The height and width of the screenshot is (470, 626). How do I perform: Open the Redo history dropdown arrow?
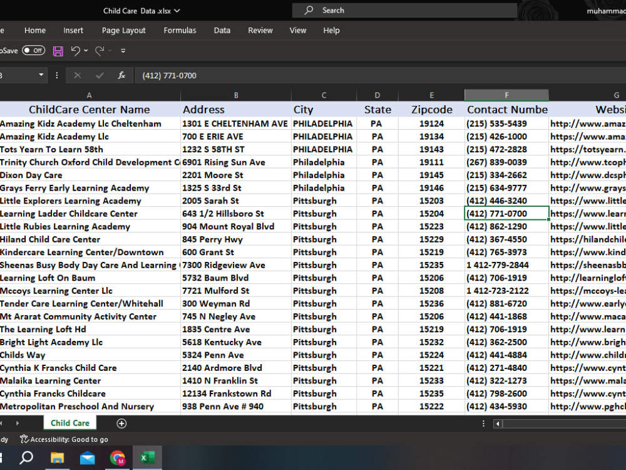tap(110, 51)
